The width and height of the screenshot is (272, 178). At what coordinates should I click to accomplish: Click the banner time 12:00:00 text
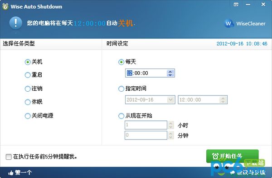pos(89,23)
